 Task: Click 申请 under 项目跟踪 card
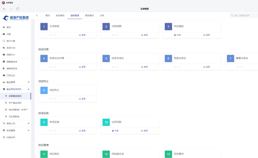pos(177,35)
